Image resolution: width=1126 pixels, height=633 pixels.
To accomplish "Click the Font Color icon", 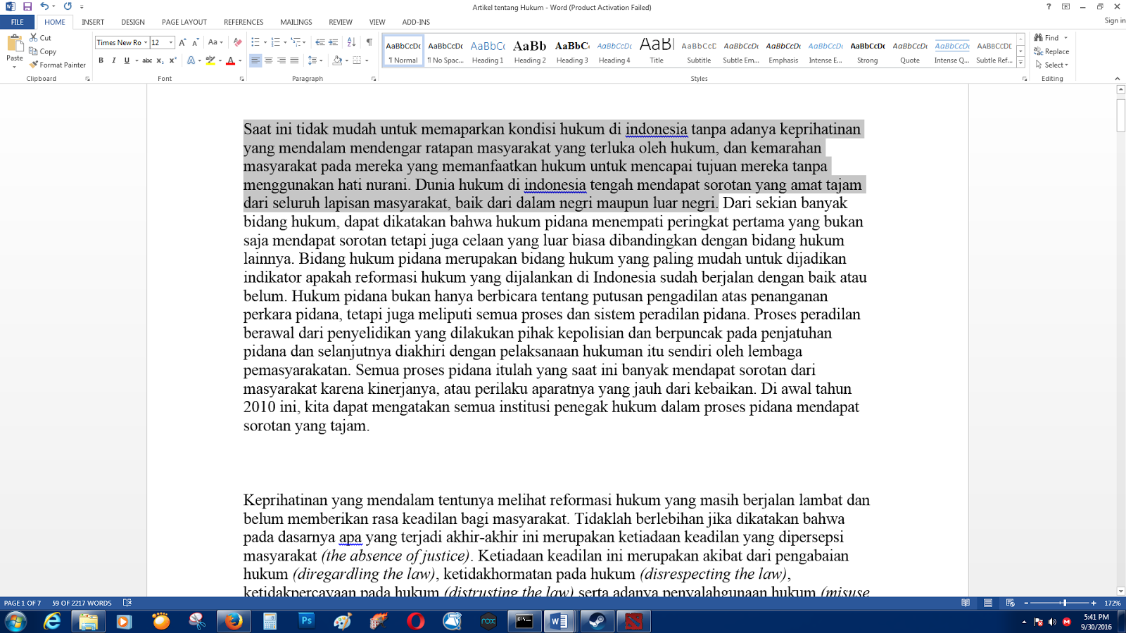I will pyautogui.click(x=231, y=60).
